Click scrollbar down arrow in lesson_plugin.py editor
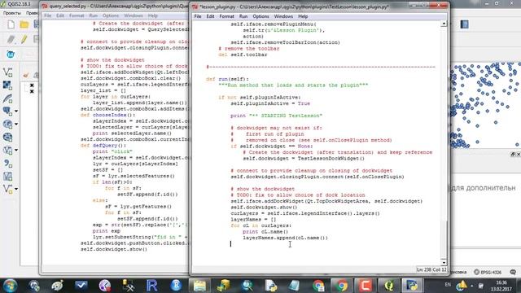Viewport: 521px width, 293px height. tap(444, 262)
